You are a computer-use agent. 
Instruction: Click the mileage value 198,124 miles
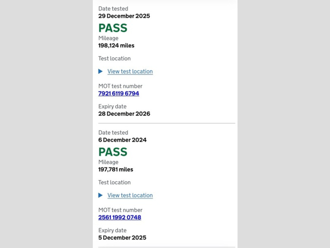pyautogui.click(x=116, y=46)
